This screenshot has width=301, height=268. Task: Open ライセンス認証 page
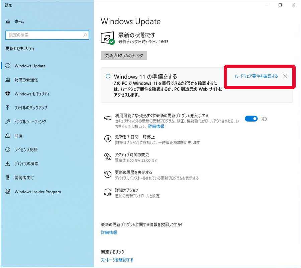26,149
